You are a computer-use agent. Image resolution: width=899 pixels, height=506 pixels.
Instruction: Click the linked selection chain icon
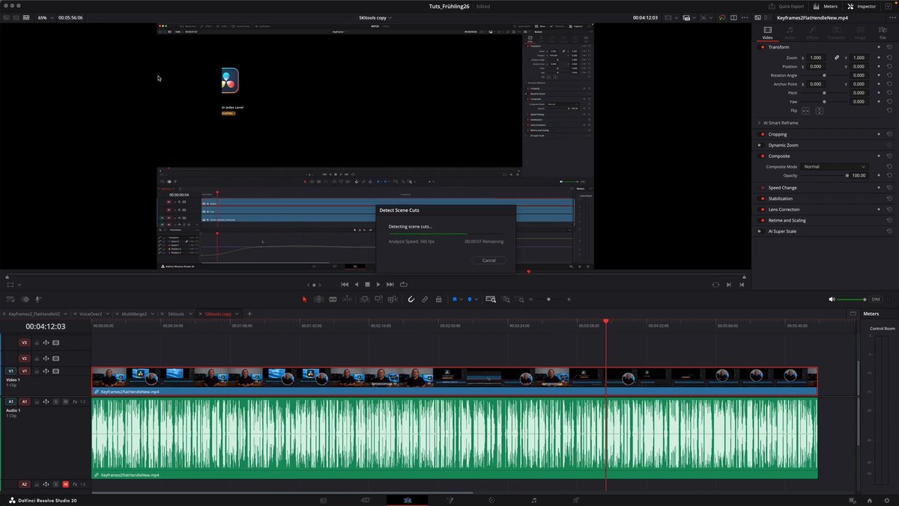pyautogui.click(x=425, y=299)
